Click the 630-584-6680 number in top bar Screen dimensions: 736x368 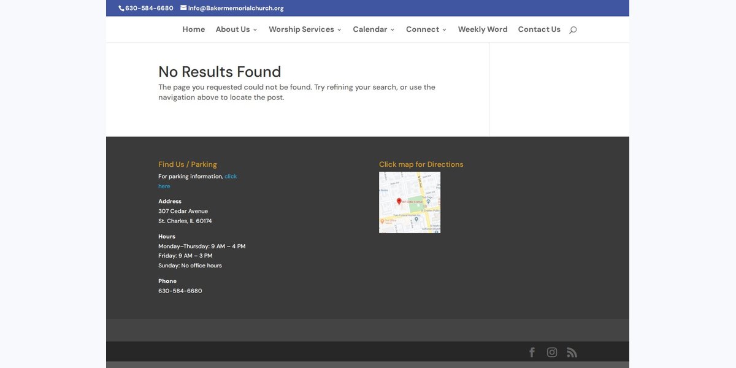coord(149,8)
